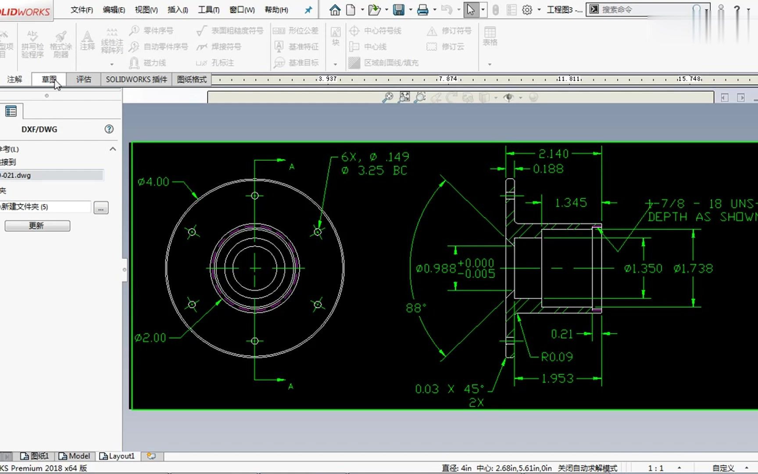Open the 工具(T) menu
758x474 pixels.
(x=209, y=10)
